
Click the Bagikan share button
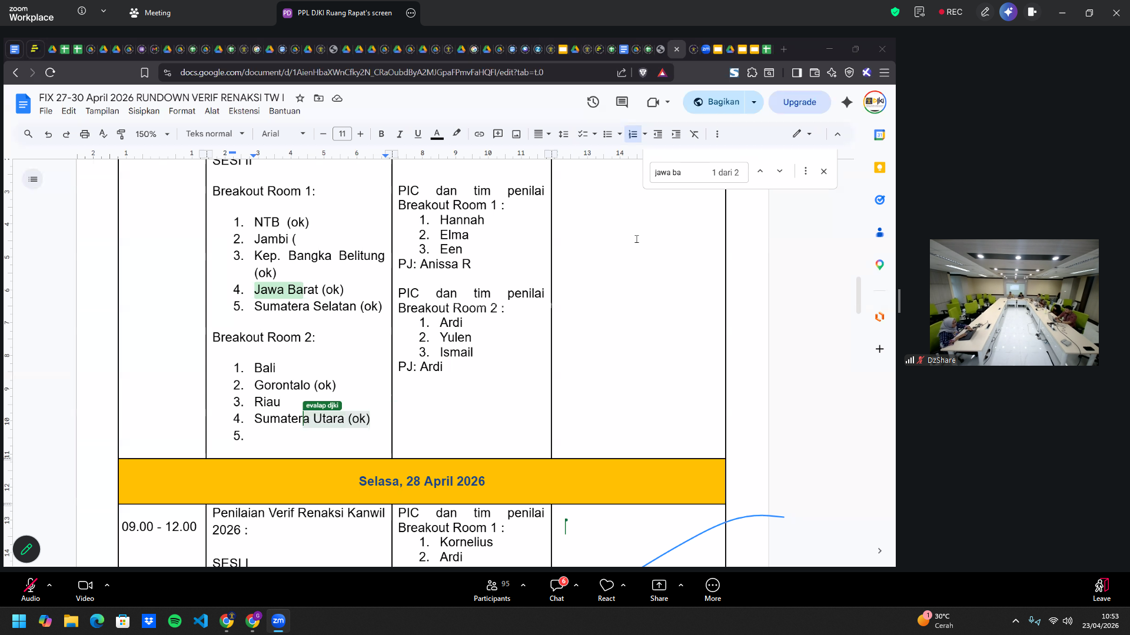[x=716, y=102]
